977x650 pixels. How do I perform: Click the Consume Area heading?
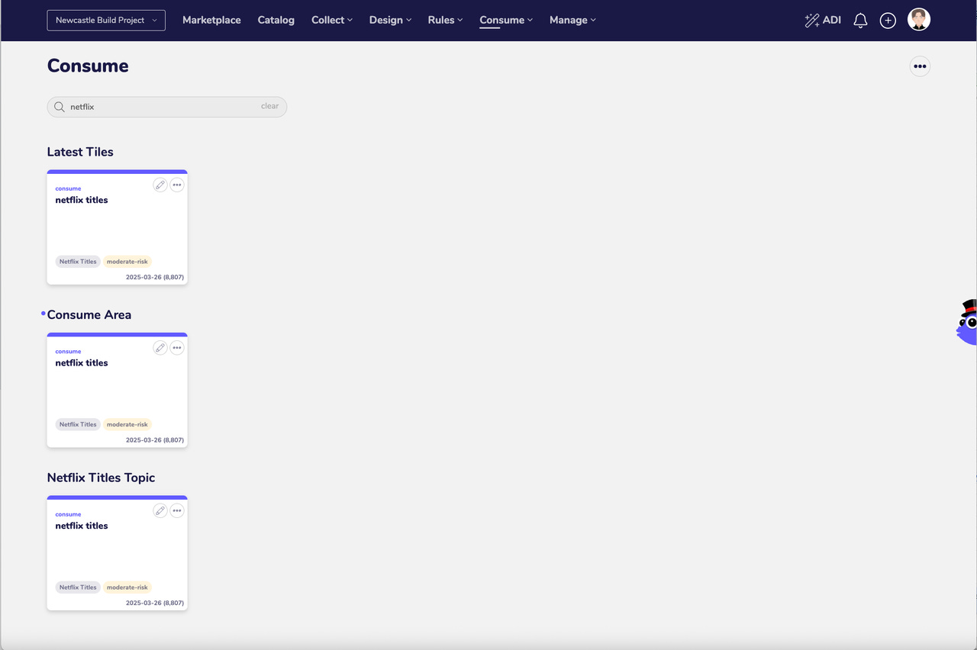[x=89, y=314]
